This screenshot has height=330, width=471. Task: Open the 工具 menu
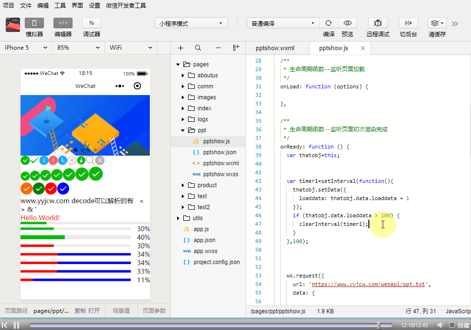60,5
